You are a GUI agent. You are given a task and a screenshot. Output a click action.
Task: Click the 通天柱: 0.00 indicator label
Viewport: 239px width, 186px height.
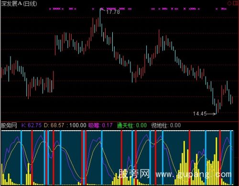tap(132, 125)
